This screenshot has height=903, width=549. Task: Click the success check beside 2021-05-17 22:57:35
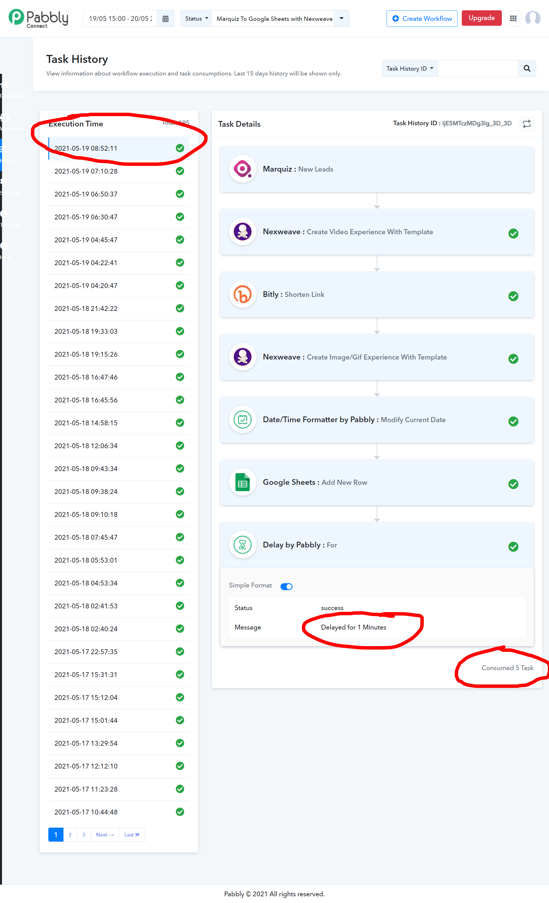point(180,652)
